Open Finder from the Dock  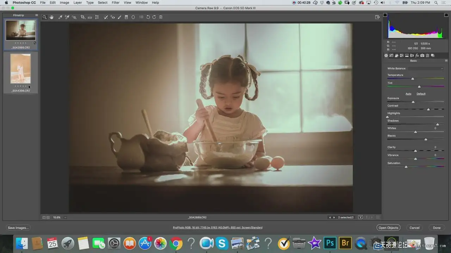(22, 243)
